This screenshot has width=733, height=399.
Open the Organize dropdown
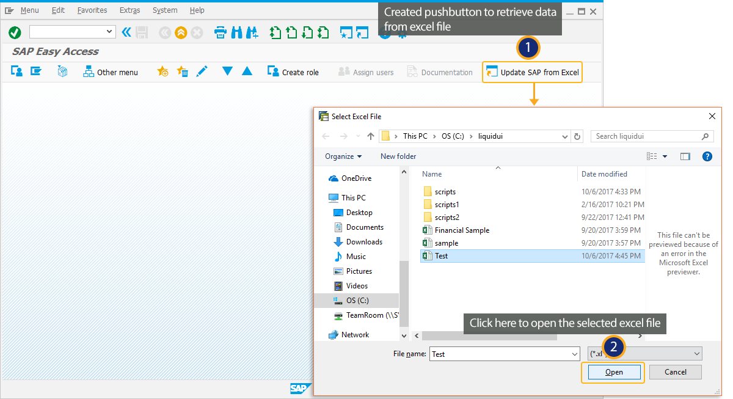[x=343, y=156]
